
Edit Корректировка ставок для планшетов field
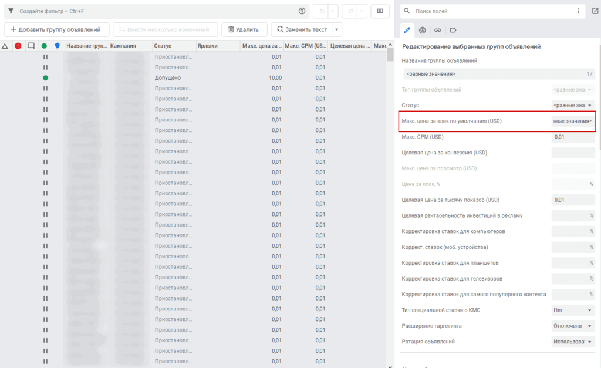pyautogui.click(x=573, y=263)
